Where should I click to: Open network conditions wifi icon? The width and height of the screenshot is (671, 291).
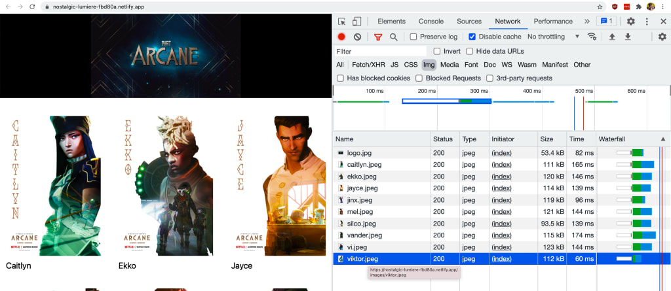pos(592,37)
